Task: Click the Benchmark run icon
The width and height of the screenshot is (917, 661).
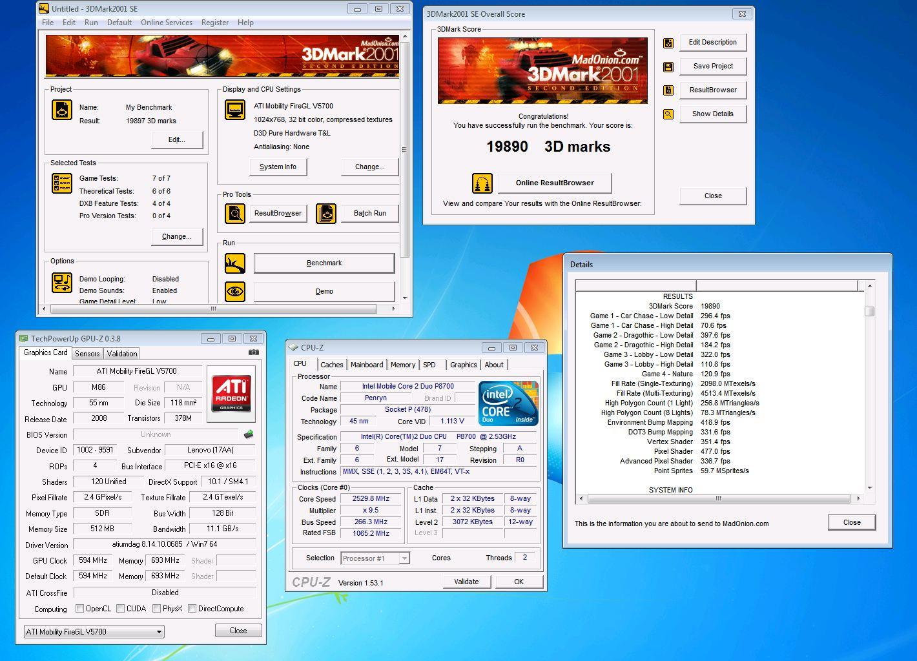Action: [235, 263]
